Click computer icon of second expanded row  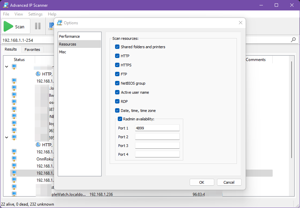(14, 138)
